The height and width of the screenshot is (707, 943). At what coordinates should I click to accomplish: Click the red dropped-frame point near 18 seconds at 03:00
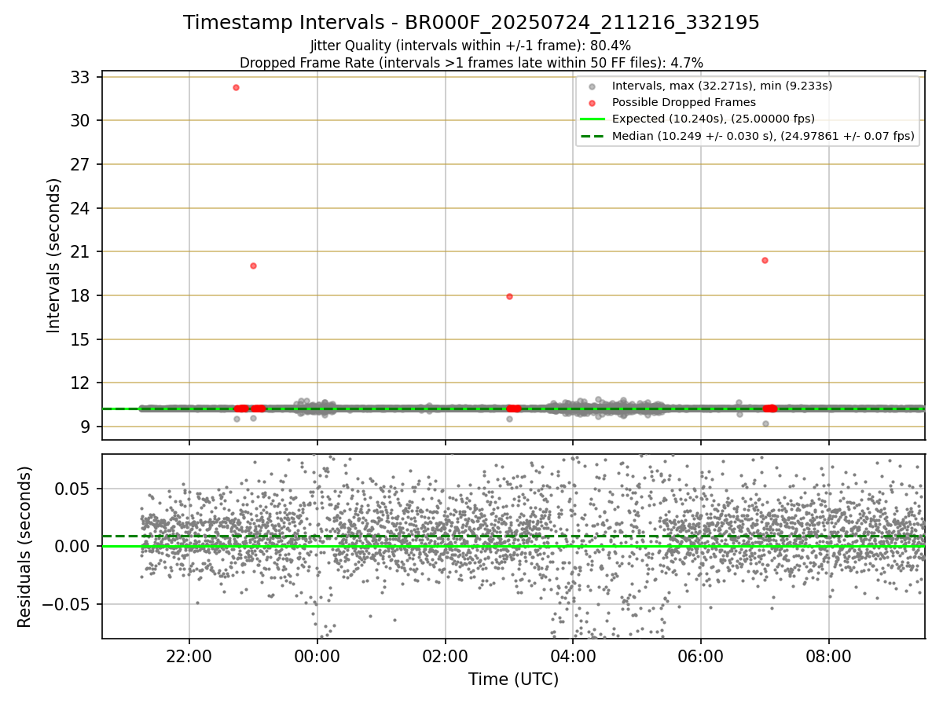(509, 296)
